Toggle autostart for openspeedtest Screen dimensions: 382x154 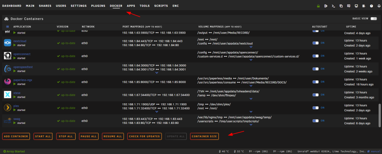click(x=316, y=69)
